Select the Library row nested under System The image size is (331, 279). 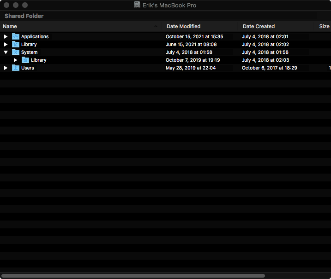[x=39, y=60]
